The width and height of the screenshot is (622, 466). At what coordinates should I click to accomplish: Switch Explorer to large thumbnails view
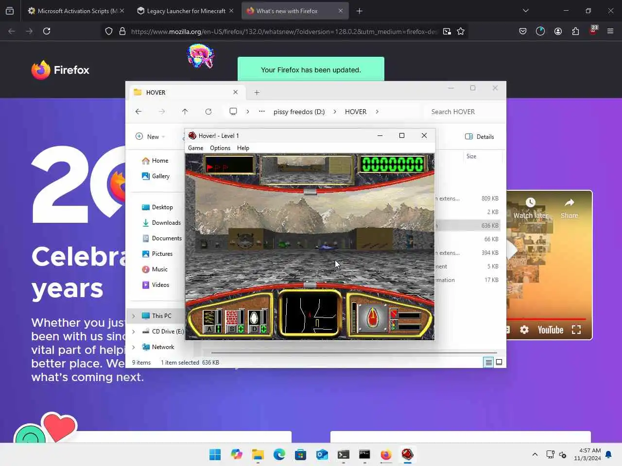[x=499, y=362]
